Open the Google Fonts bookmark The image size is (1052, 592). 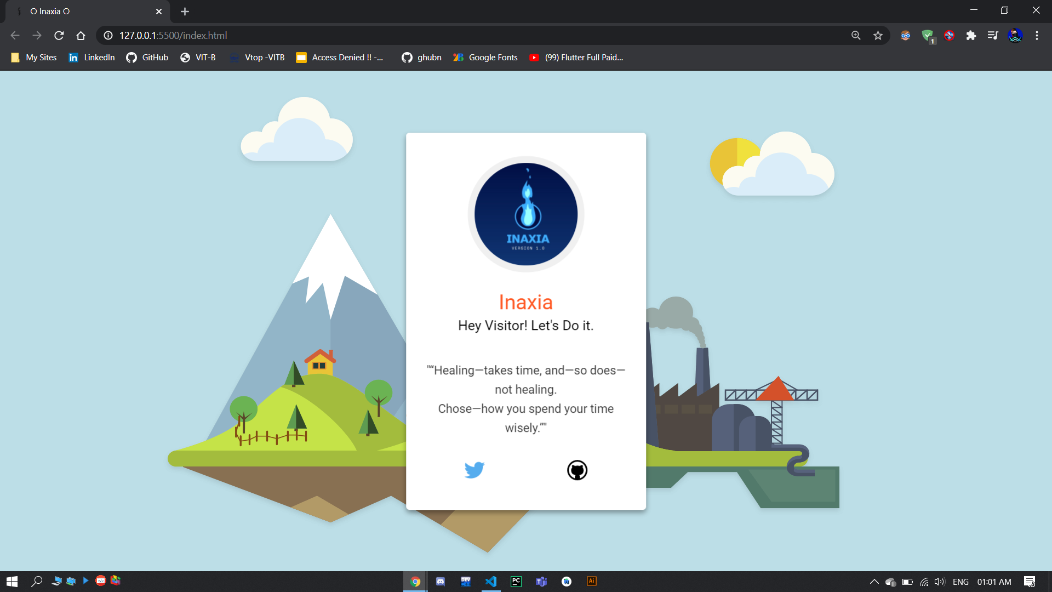pos(485,58)
